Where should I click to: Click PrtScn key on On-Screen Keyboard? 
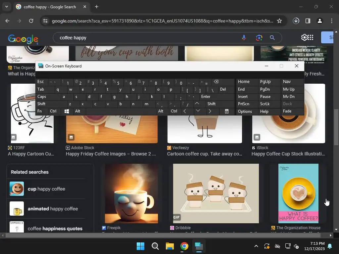pos(247,104)
